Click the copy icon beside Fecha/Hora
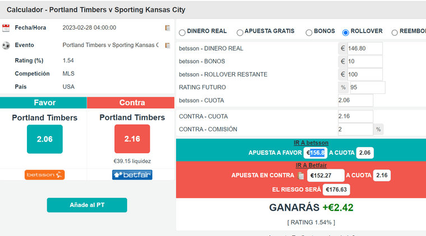 [x=168, y=28]
